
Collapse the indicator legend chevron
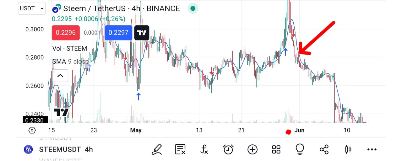click(x=60, y=76)
